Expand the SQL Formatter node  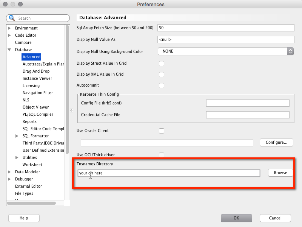pos(17,136)
